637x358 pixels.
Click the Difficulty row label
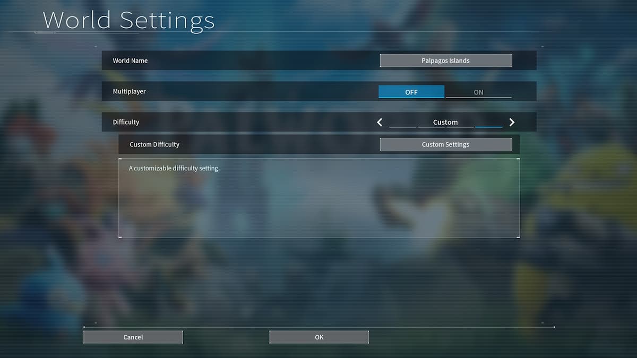(126, 122)
